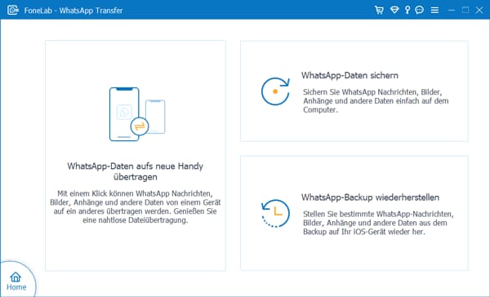Click the FoneLab app logo icon
This screenshot has width=490, height=297.
pyautogui.click(x=13, y=10)
